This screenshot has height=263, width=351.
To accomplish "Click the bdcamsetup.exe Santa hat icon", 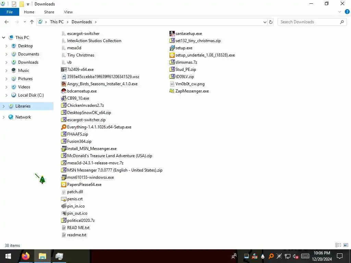I will pos(63,91).
